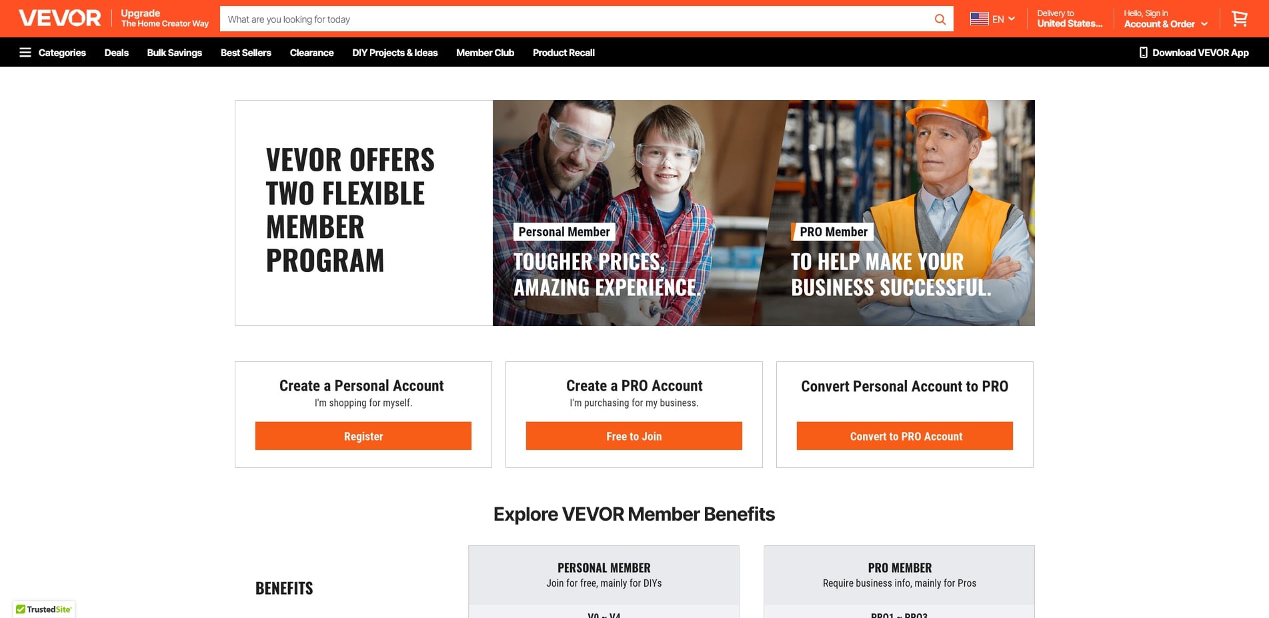
Task: Open the shopping cart icon
Action: 1240,19
